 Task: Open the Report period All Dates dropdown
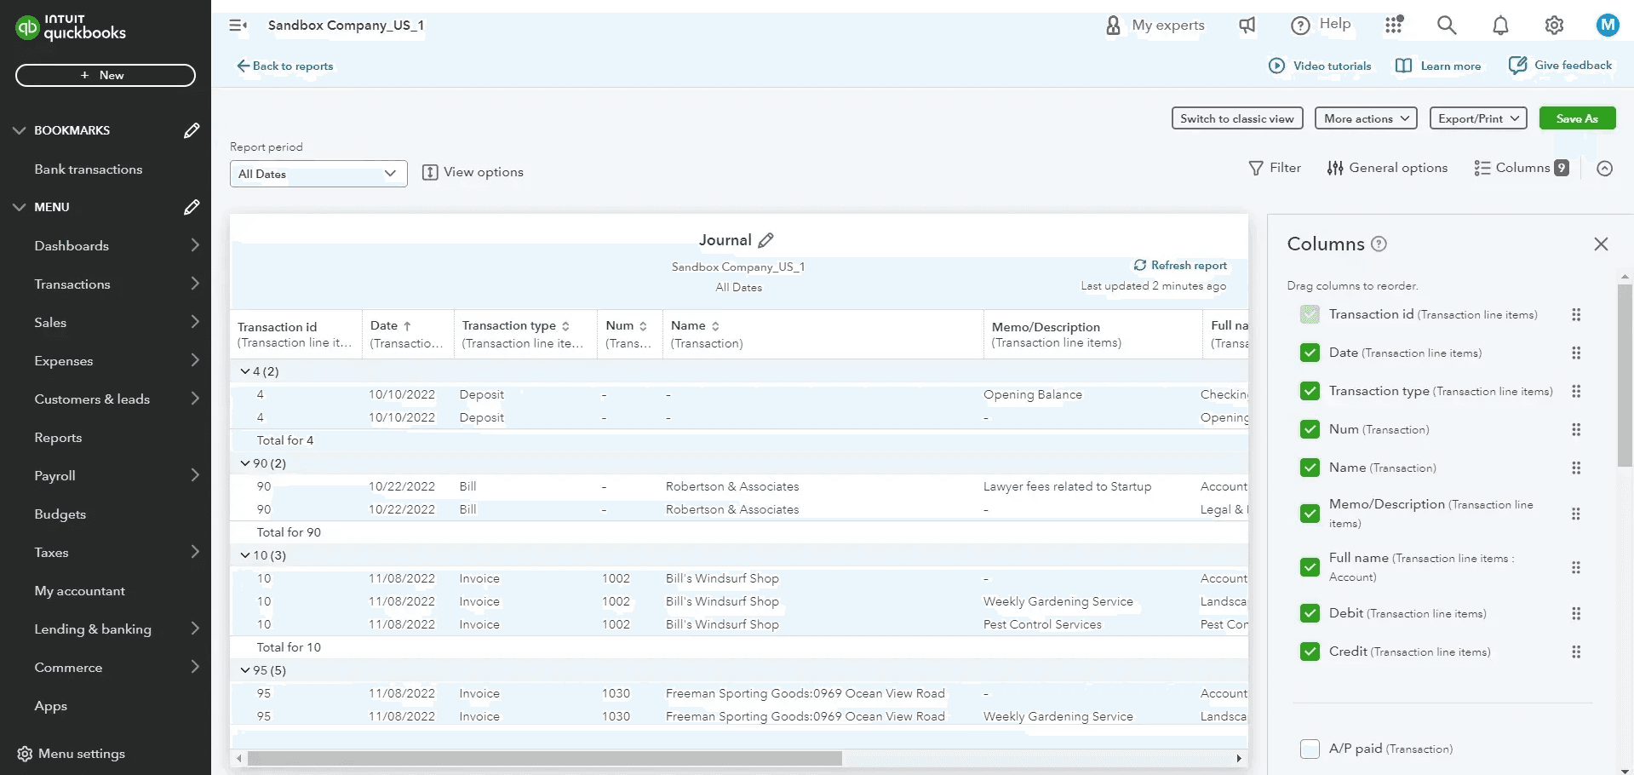[x=318, y=174]
